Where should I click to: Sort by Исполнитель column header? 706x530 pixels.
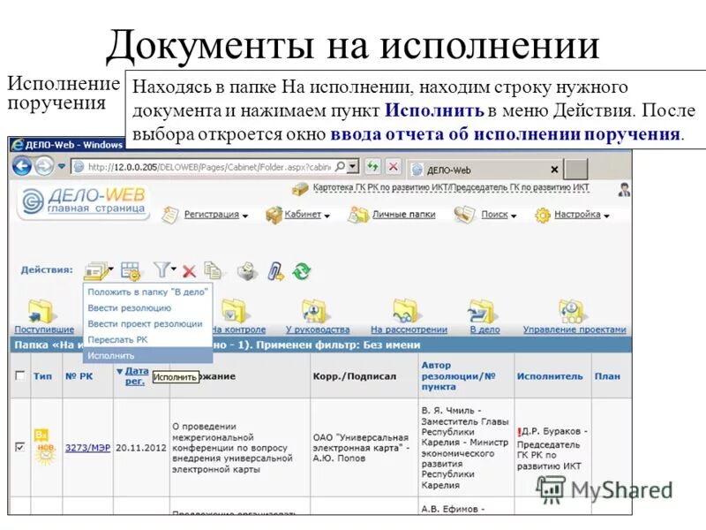click(x=550, y=376)
